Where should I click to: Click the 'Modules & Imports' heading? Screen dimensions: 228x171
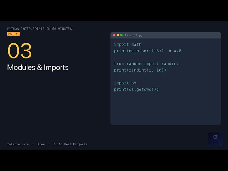tap(38, 67)
